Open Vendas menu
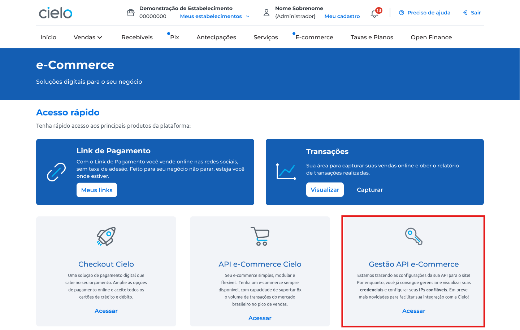Viewport: 520px width, 330px height. (x=84, y=37)
